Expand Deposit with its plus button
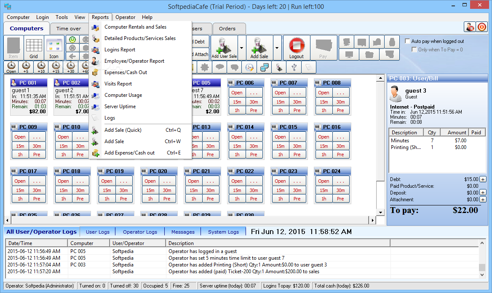Screen dimensions: 492x293 (483, 193)
